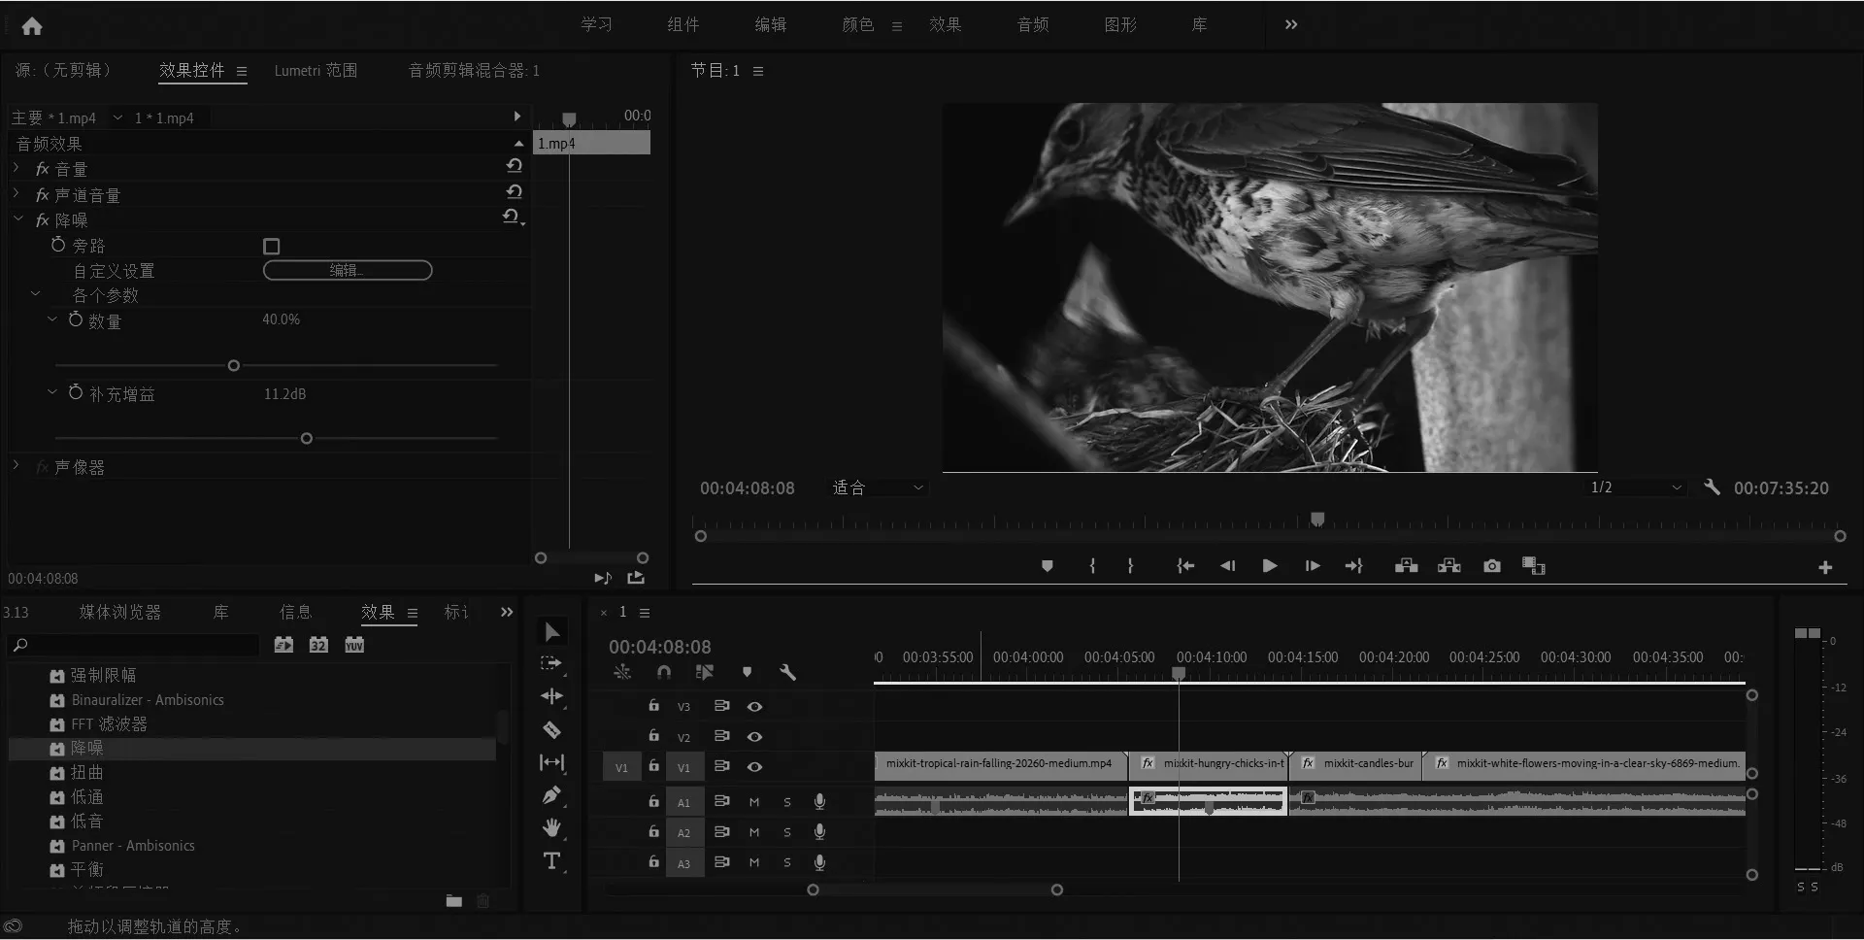Expand the 声像器 effect
1864x940 pixels.
point(17,466)
